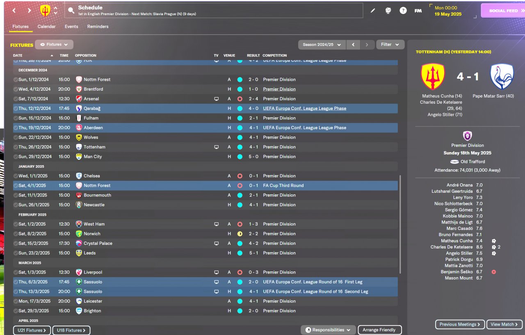Click the Wolves club badge
This screenshot has width=525, height=335.
click(79, 137)
